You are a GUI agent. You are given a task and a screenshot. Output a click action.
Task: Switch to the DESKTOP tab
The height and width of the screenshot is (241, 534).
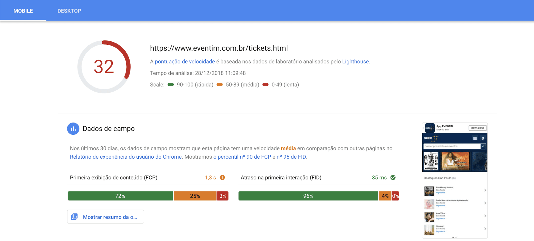click(x=69, y=11)
